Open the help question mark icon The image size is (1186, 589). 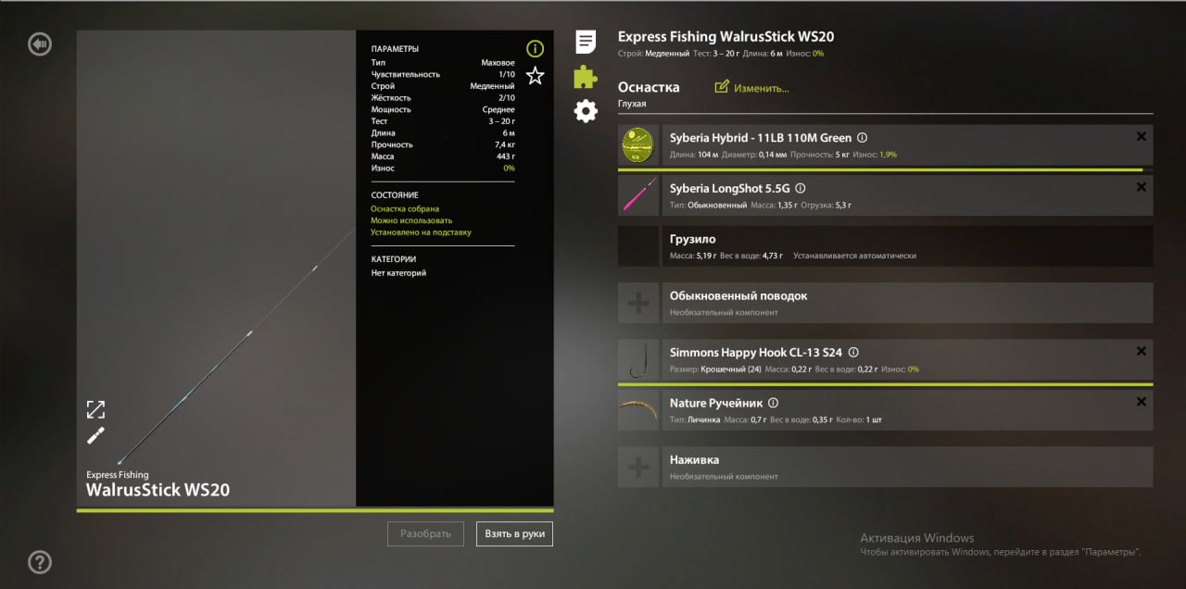coord(39,561)
